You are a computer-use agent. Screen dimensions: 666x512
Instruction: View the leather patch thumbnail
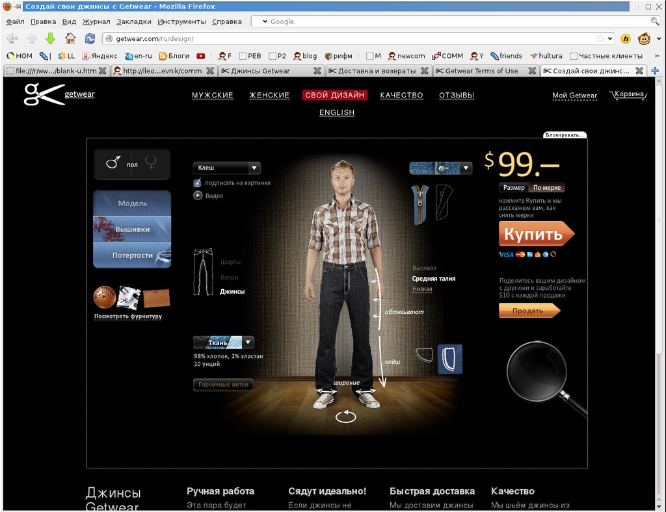(x=156, y=298)
